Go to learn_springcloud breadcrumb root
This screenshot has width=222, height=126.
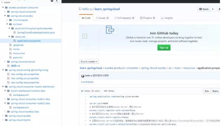coord(91,68)
